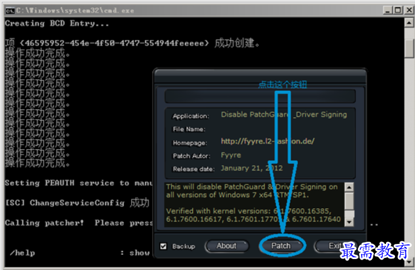
Task: Click the cmd window vertical scrollbar thumb
Action: point(409,48)
